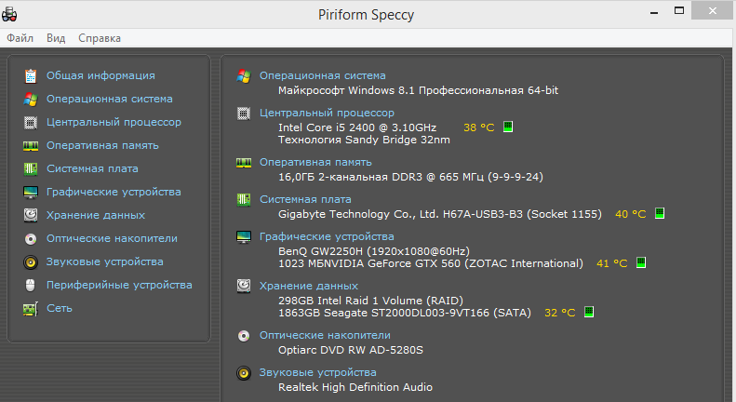Click the disc icon beside Оптические накопители in sidebar
This screenshot has width=736, height=402.
pyautogui.click(x=31, y=239)
